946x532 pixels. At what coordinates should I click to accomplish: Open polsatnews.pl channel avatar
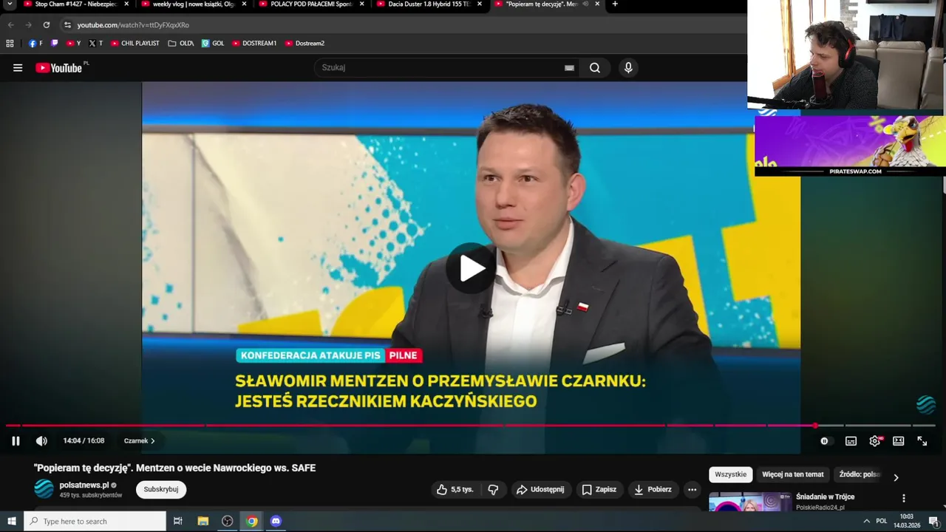pyautogui.click(x=44, y=489)
